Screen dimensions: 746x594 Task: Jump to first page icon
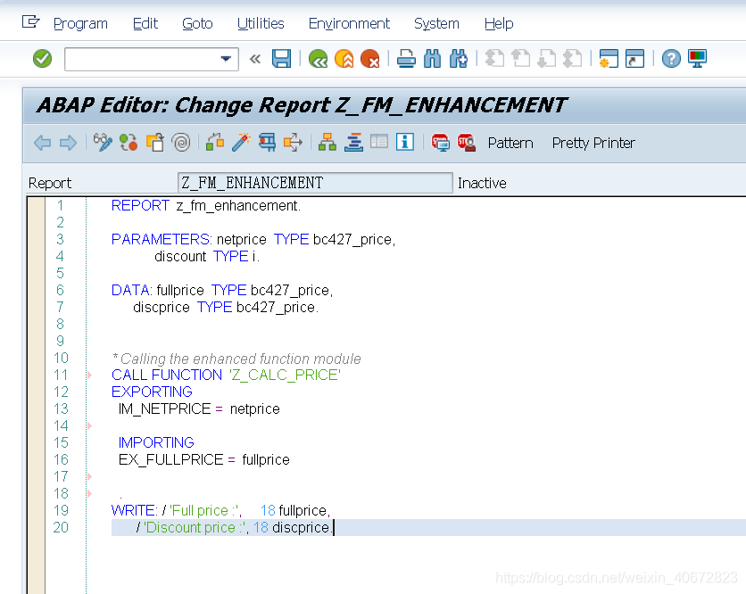coord(494,59)
